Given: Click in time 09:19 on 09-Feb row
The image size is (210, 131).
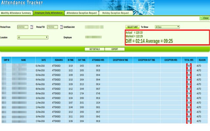Looking at the screenshot, I should 71,93.
